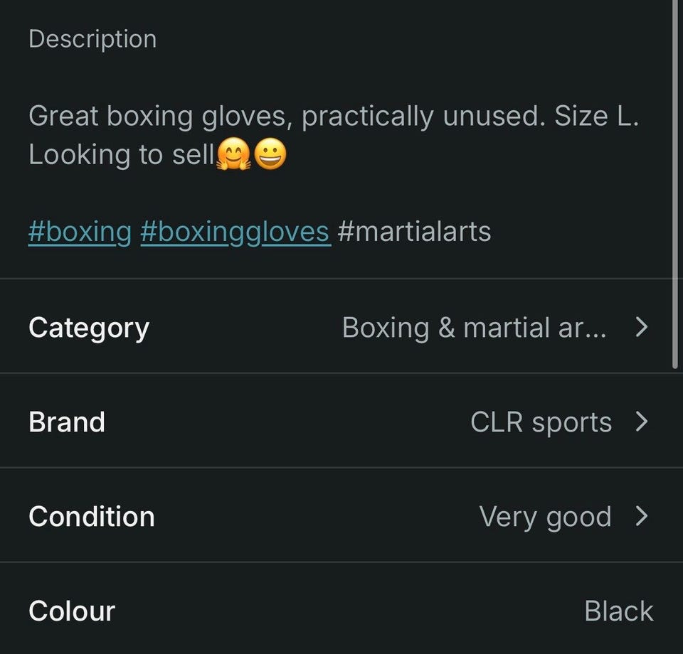Tap the #martialarts hashtag text
683x654 pixels.
point(414,231)
